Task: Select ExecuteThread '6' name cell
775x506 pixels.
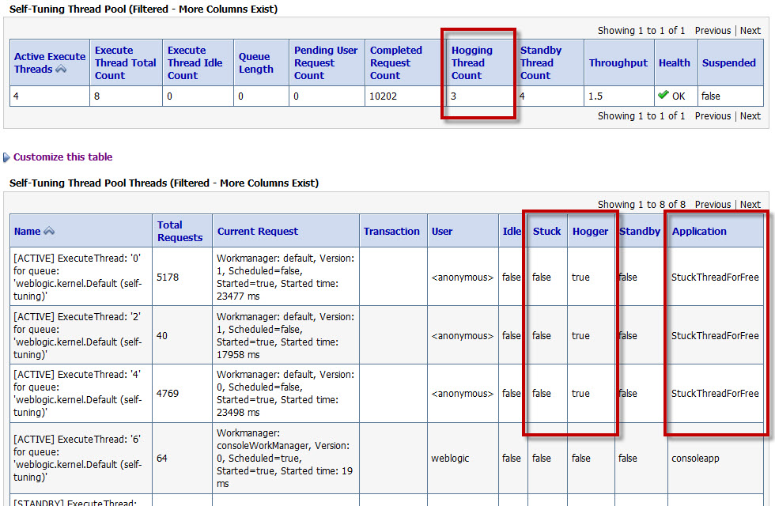Action: (81, 458)
